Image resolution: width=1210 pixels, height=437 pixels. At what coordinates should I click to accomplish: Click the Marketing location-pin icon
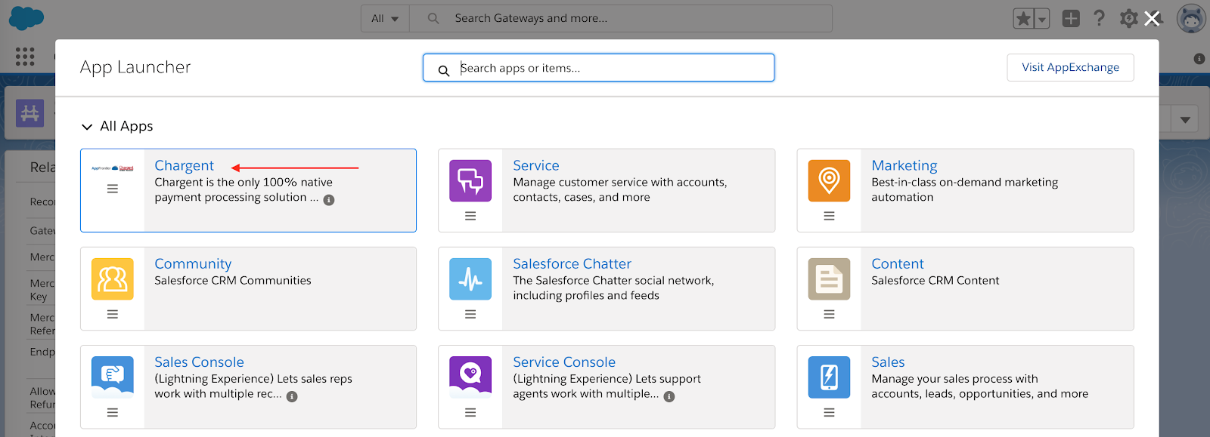point(829,180)
